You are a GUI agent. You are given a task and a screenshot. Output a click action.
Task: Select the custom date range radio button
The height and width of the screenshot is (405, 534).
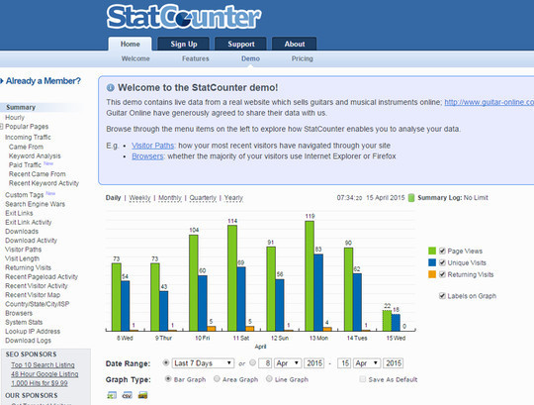(252, 362)
